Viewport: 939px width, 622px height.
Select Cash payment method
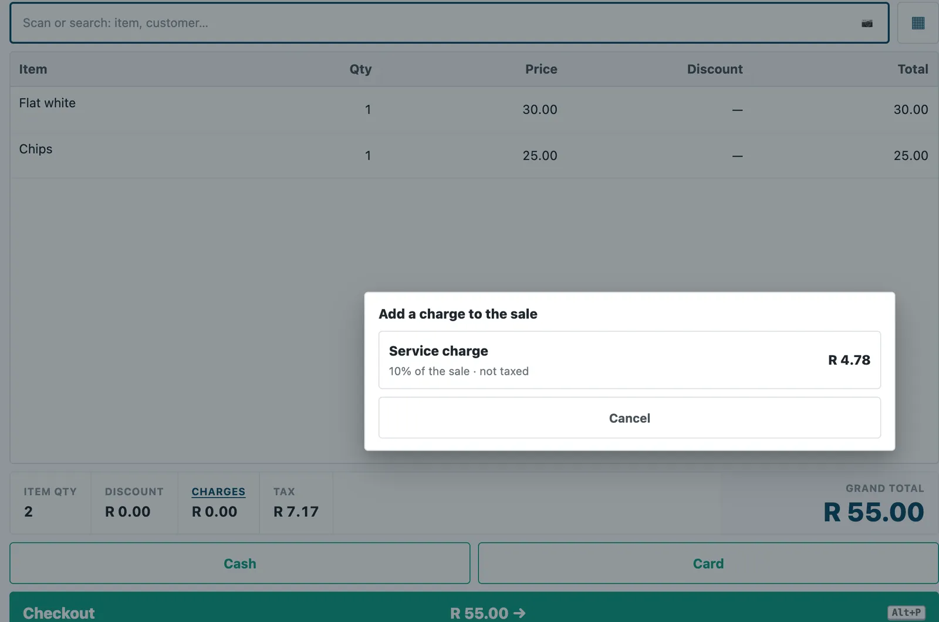[x=239, y=563]
